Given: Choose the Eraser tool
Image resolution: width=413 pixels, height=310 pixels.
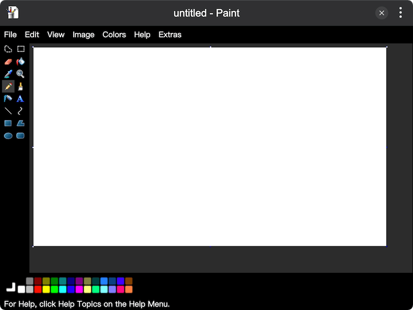Looking at the screenshot, I should (8, 61).
